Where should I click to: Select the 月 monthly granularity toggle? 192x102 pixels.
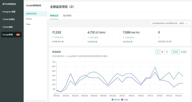click(167, 52)
